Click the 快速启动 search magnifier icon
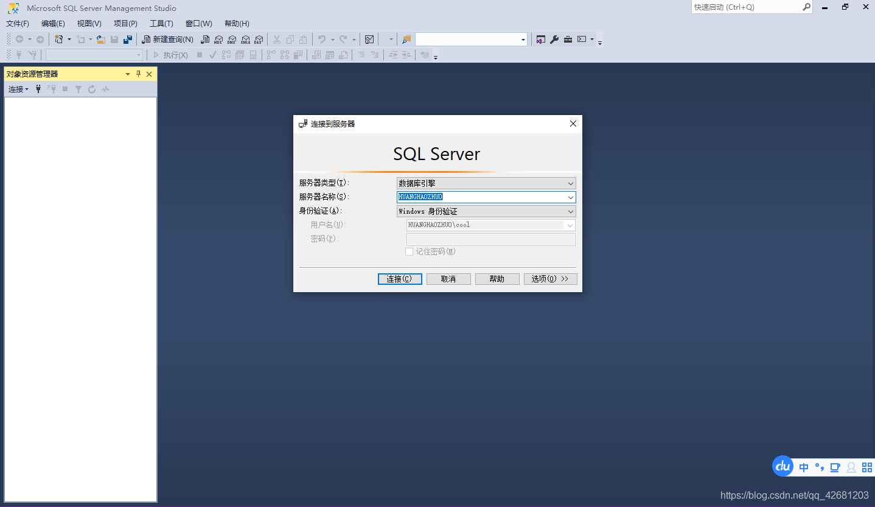875x507 pixels. pyautogui.click(x=806, y=7)
